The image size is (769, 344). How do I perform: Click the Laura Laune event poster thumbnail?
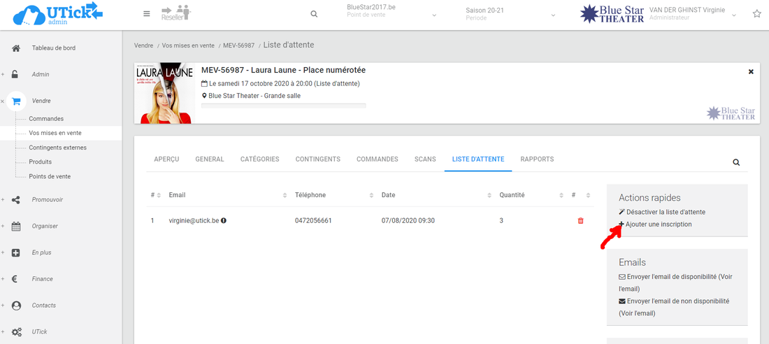point(164,94)
